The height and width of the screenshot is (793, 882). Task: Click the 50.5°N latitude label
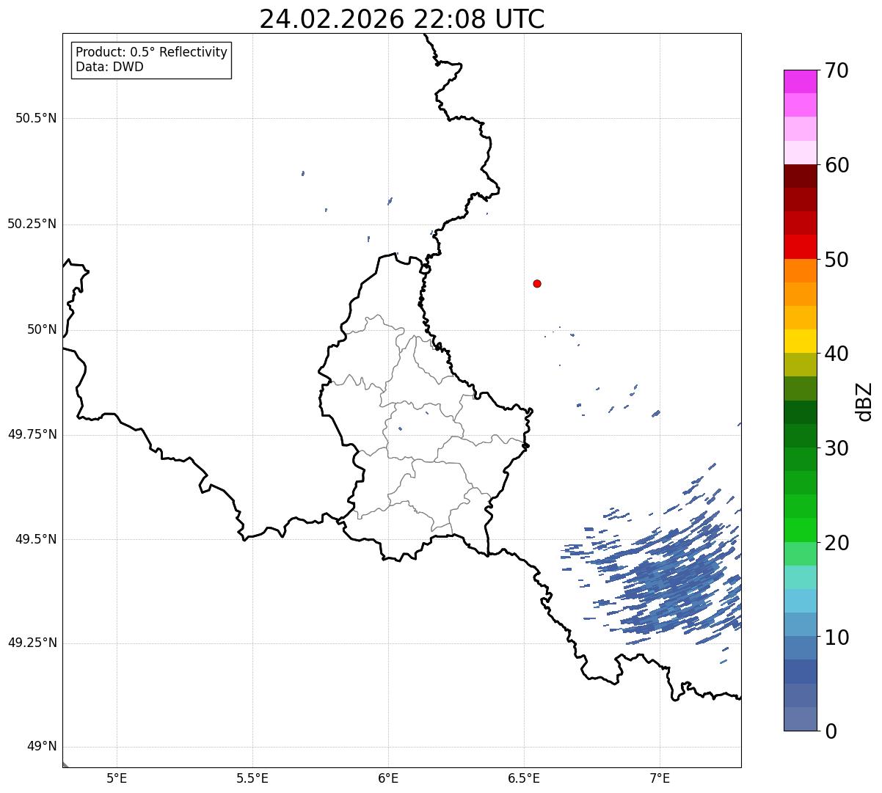point(36,118)
